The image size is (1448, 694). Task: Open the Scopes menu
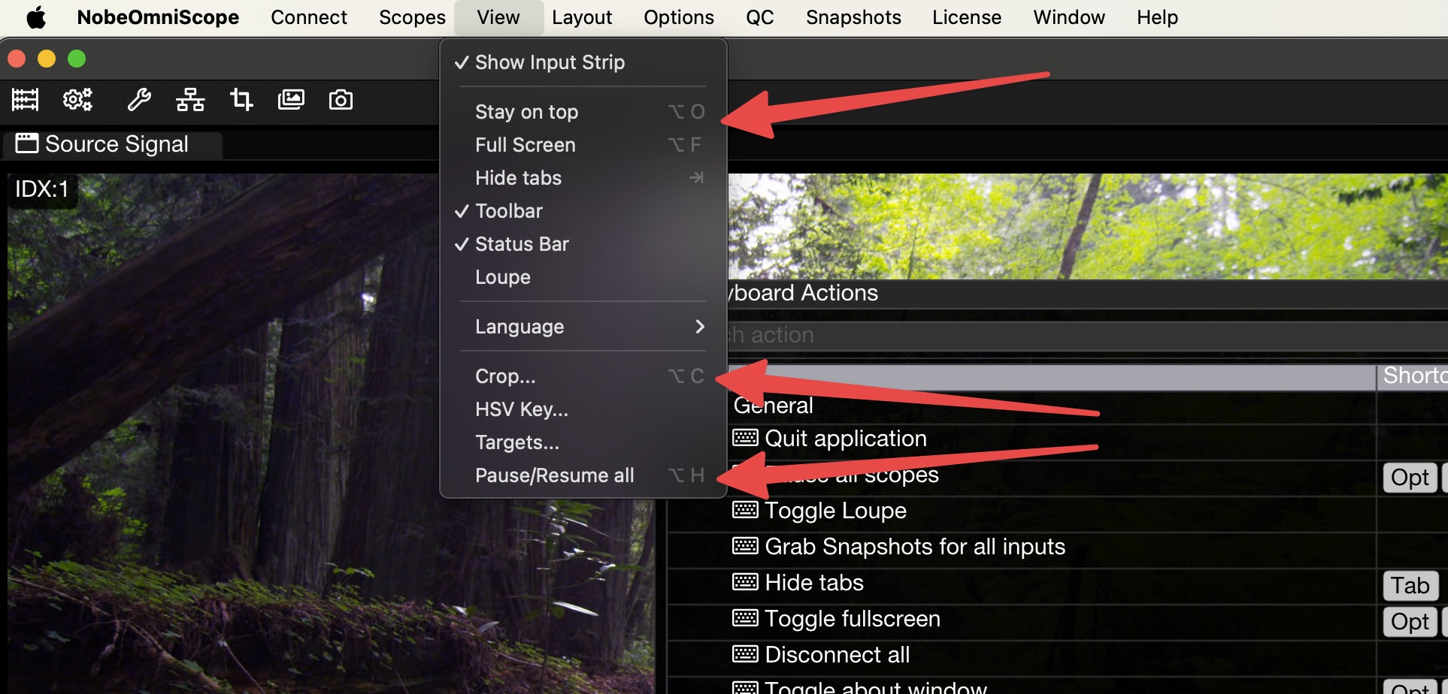(411, 17)
